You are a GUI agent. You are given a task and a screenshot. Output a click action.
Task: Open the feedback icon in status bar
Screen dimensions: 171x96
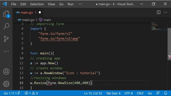[x=158, y=93]
